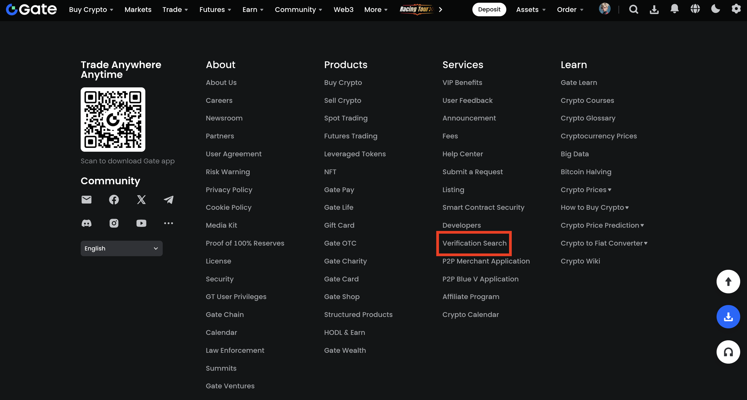Click the Discord community icon
Viewport: 747px width, 400px height.
[86, 223]
